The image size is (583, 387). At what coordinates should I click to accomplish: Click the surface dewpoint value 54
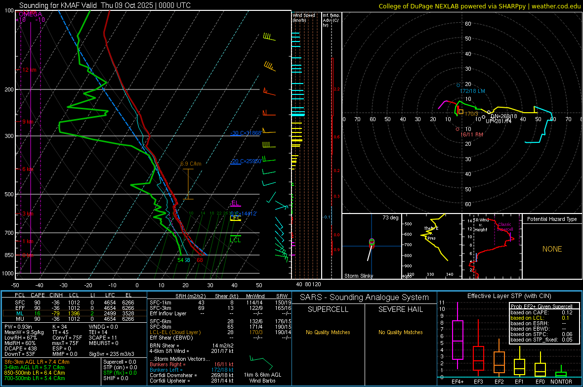pos(180,260)
